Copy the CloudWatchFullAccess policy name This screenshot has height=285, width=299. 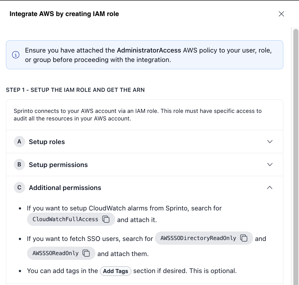click(x=106, y=219)
